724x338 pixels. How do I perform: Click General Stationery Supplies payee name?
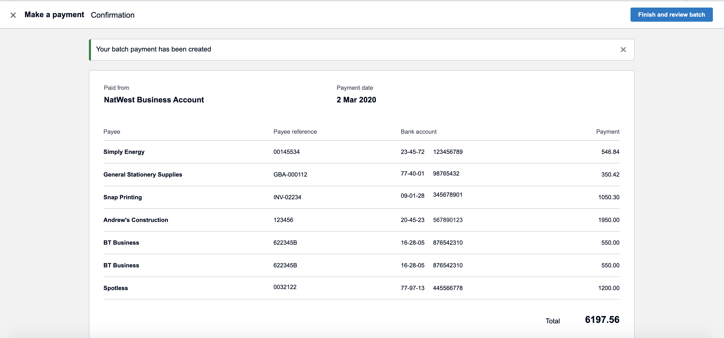point(142,175)
